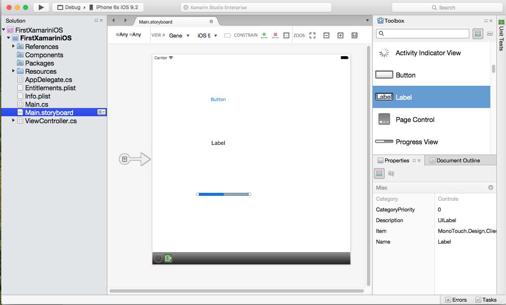Click the View Controller icon in bottom dock
This screenshot has width=506, height=305.
158,258
